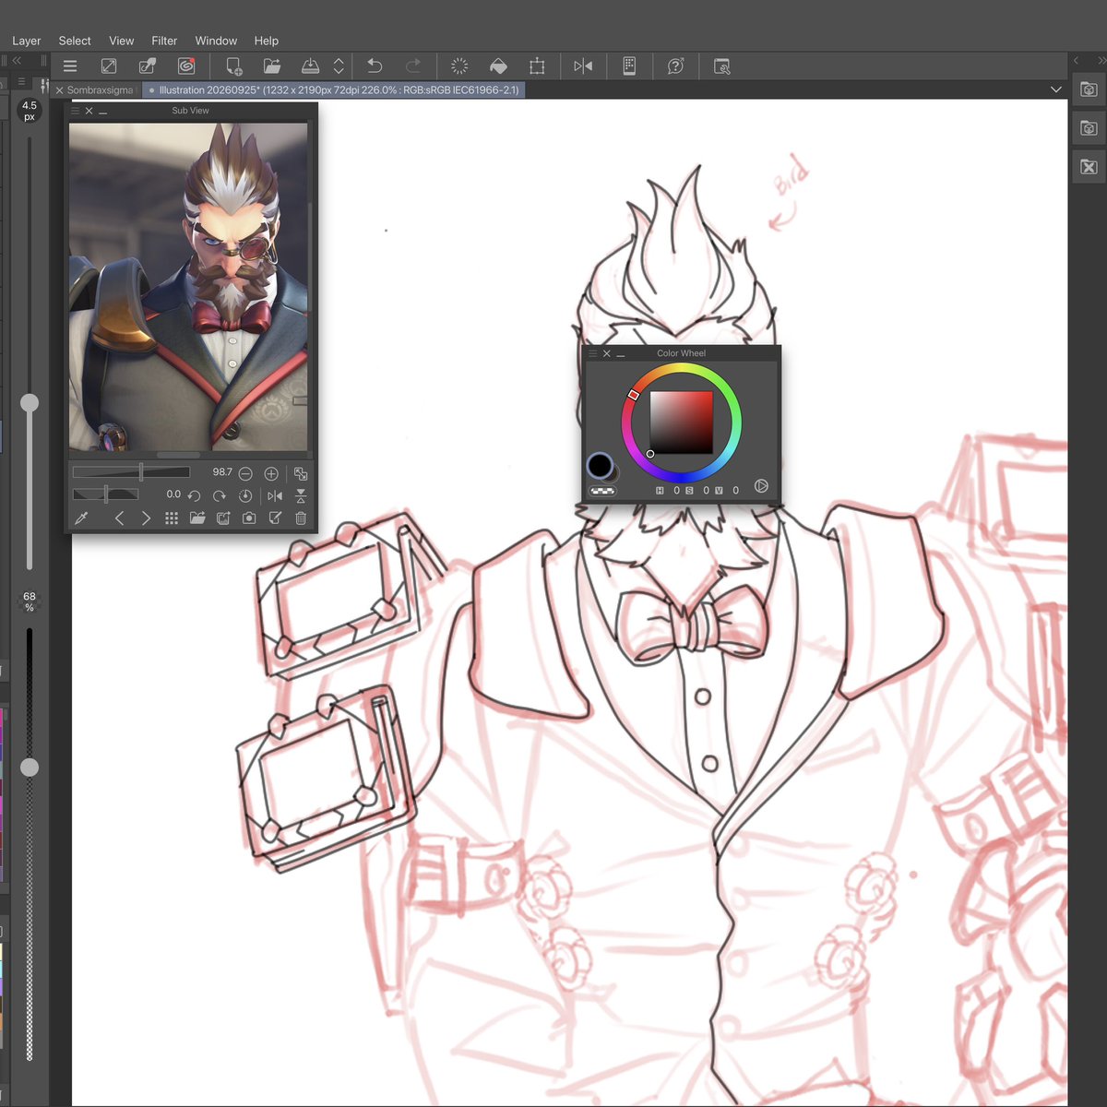
Task: Click the diagonal arrow canvas-fit icon
Action: (109, 66)
